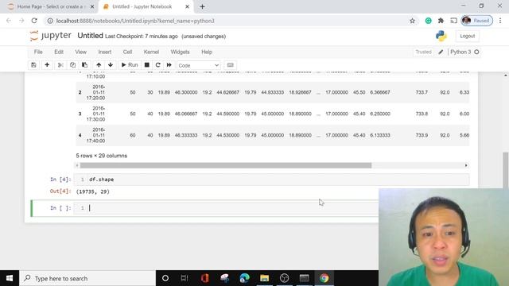
Task: Click the pencil edit mode icon
Action: point(441,52)
